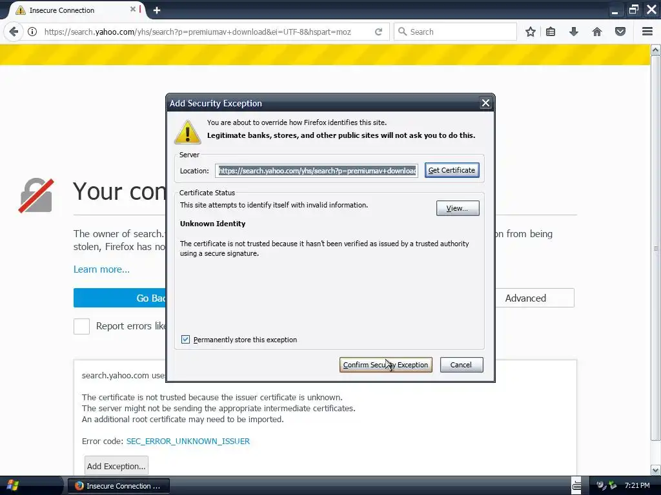Open on-screen keyboard tray icon
This screenshot has width=661, height=495.
point(576,485)
